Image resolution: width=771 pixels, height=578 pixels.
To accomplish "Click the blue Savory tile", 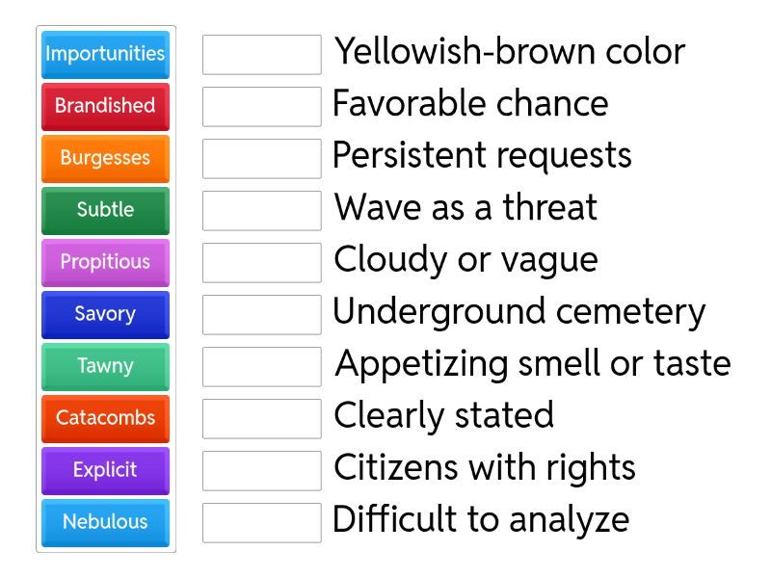I will [105, 314].
